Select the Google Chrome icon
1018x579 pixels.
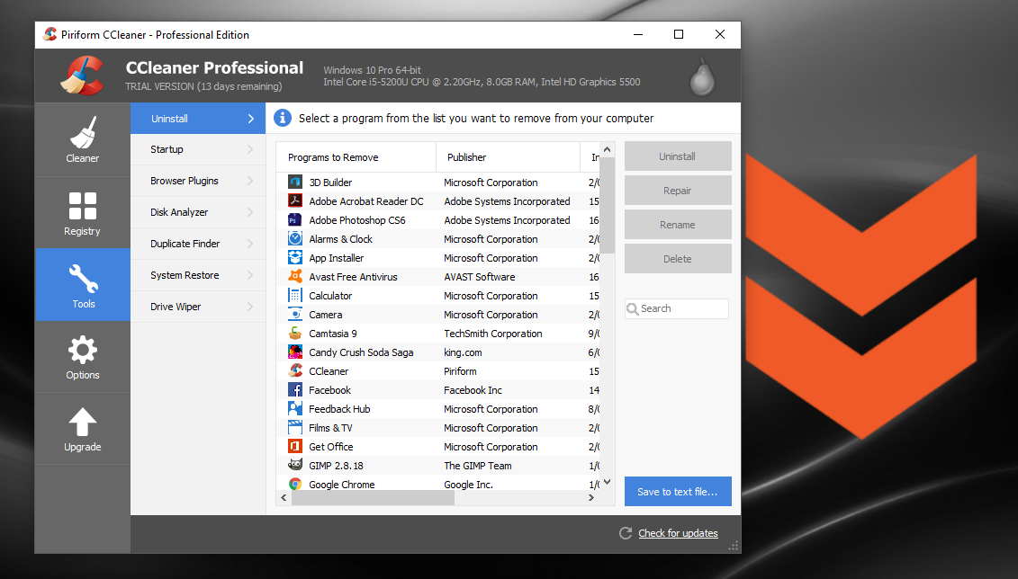(294, 484)
